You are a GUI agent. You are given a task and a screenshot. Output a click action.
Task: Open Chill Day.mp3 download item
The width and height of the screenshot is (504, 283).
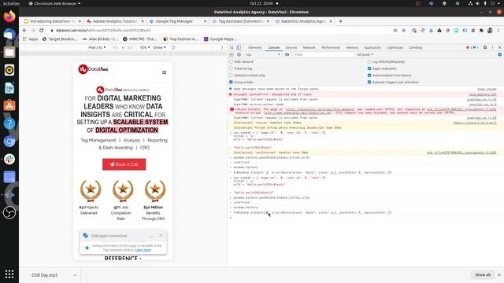pos(44,275)
